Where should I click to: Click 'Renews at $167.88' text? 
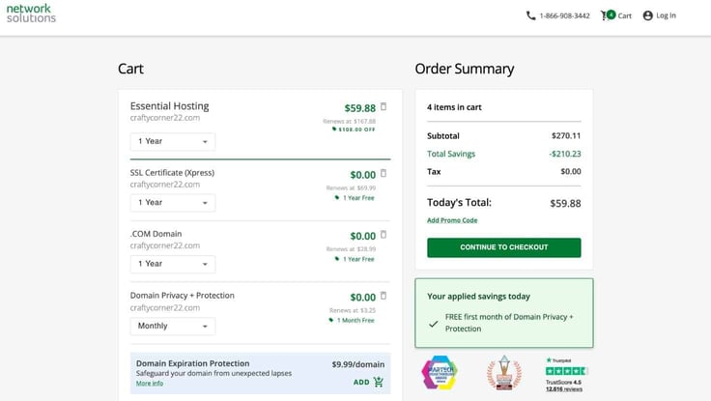point(349,122)
